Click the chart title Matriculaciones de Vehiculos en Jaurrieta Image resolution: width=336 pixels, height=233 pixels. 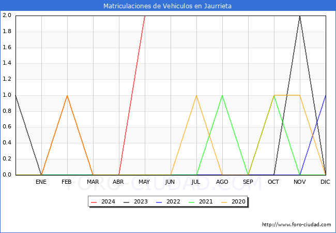167,6
